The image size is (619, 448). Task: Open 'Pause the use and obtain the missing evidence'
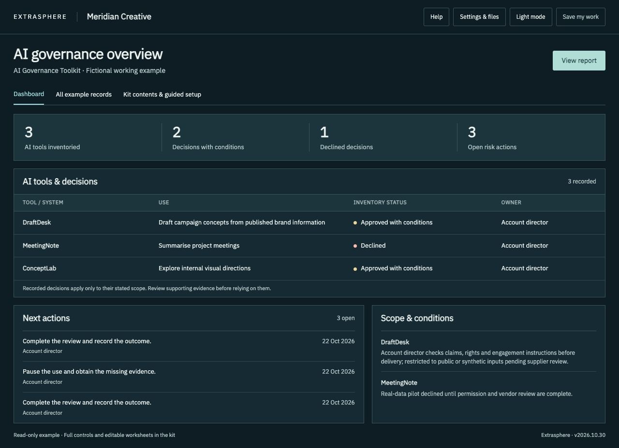tap(89, 372)
